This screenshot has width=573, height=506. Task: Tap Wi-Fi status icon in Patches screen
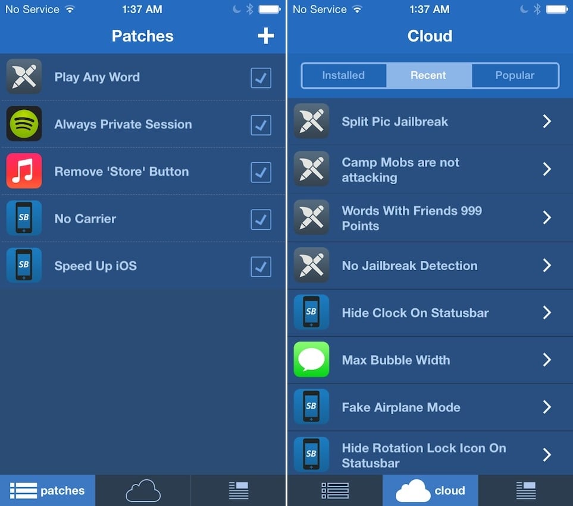click(x=70, y=9)
